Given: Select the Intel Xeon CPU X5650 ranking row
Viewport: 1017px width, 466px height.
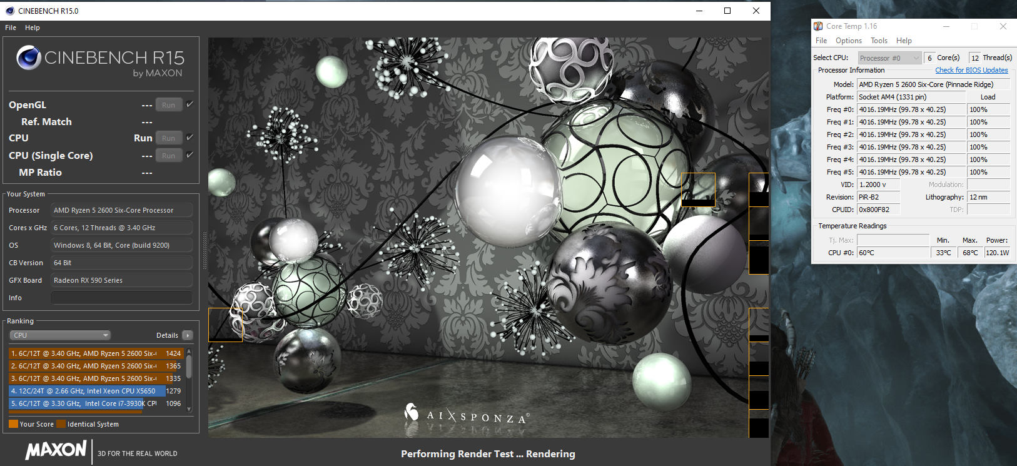Looking at the screenshot, I should tap(96, 391).
